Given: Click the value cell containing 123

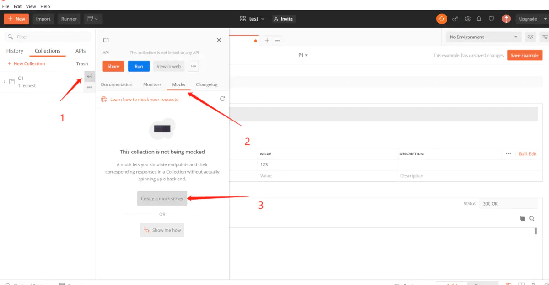Looking at the screenshot, I should pyautogui.click(x=328, y=165).
